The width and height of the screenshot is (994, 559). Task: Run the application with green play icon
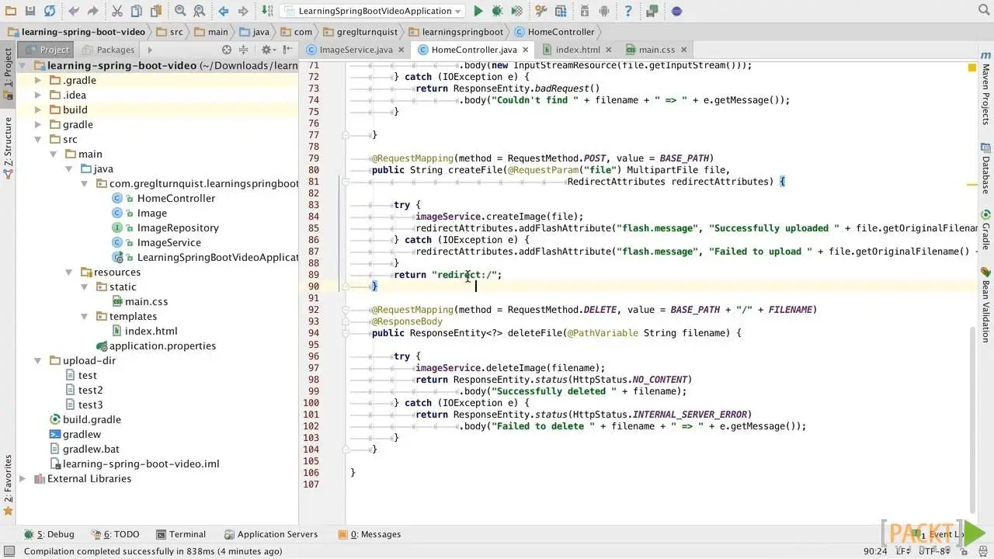pyautogui.click(x=478, y=11)
